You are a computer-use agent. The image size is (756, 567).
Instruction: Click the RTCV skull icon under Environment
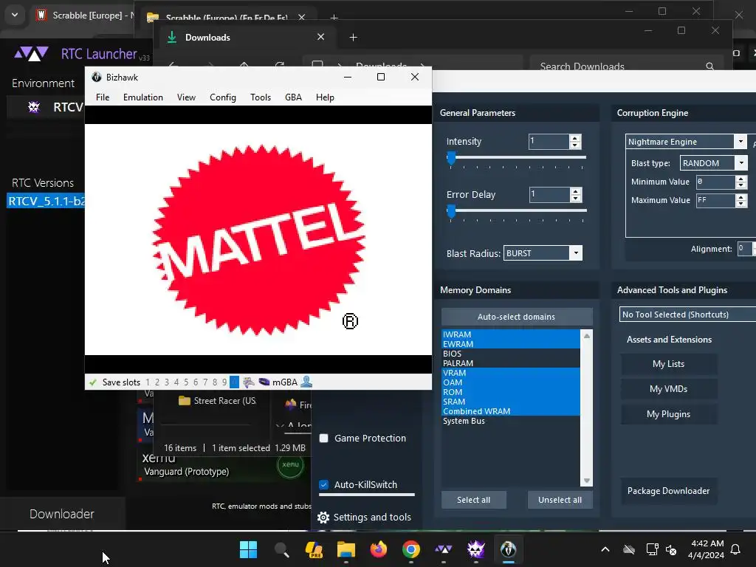[x=34, y=107]
